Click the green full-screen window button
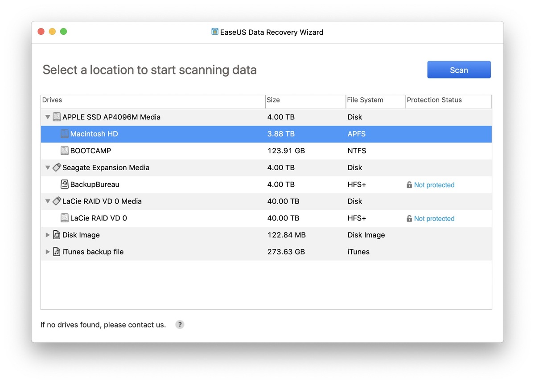The height and width of the screenshot is (384, 535). click(x=63, y=32)
